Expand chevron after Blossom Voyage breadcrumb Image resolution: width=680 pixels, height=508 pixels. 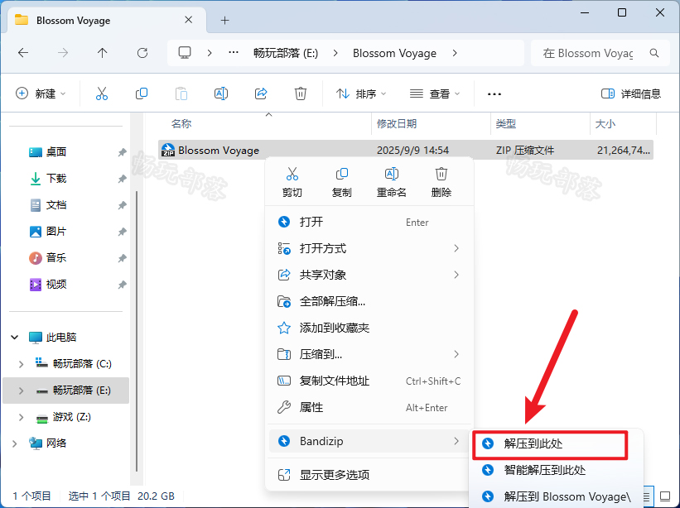click(x=455, y=53)
